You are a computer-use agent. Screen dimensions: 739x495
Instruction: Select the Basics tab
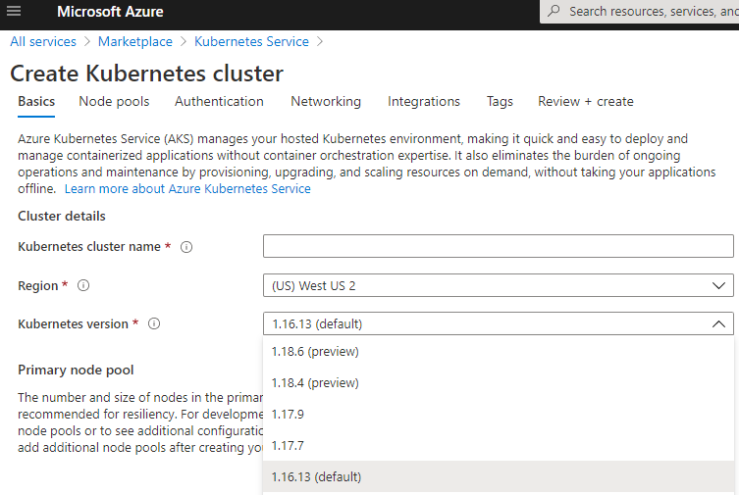[36, 102]
